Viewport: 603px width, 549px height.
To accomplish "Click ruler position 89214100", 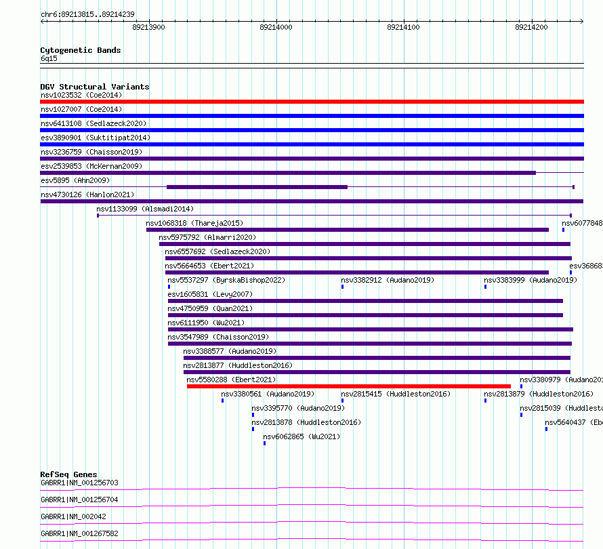I will click(x=403, y=27).
